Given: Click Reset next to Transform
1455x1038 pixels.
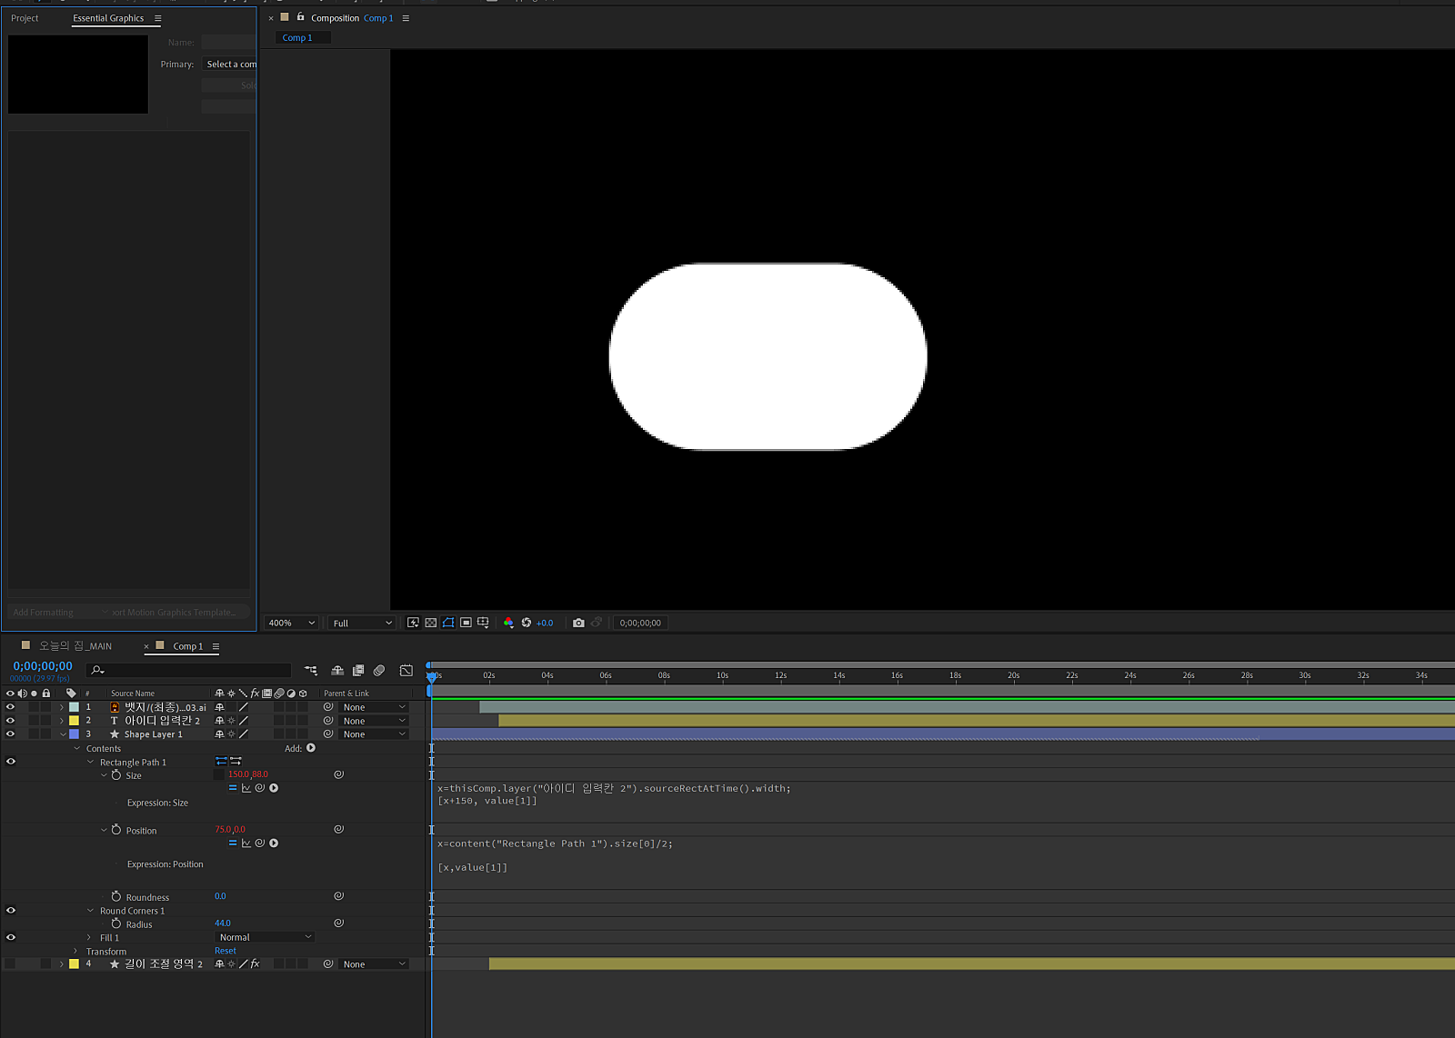Looking at the screenshot, I should 225,950.
